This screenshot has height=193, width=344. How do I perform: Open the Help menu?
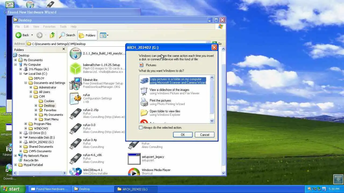pos(73,27)
